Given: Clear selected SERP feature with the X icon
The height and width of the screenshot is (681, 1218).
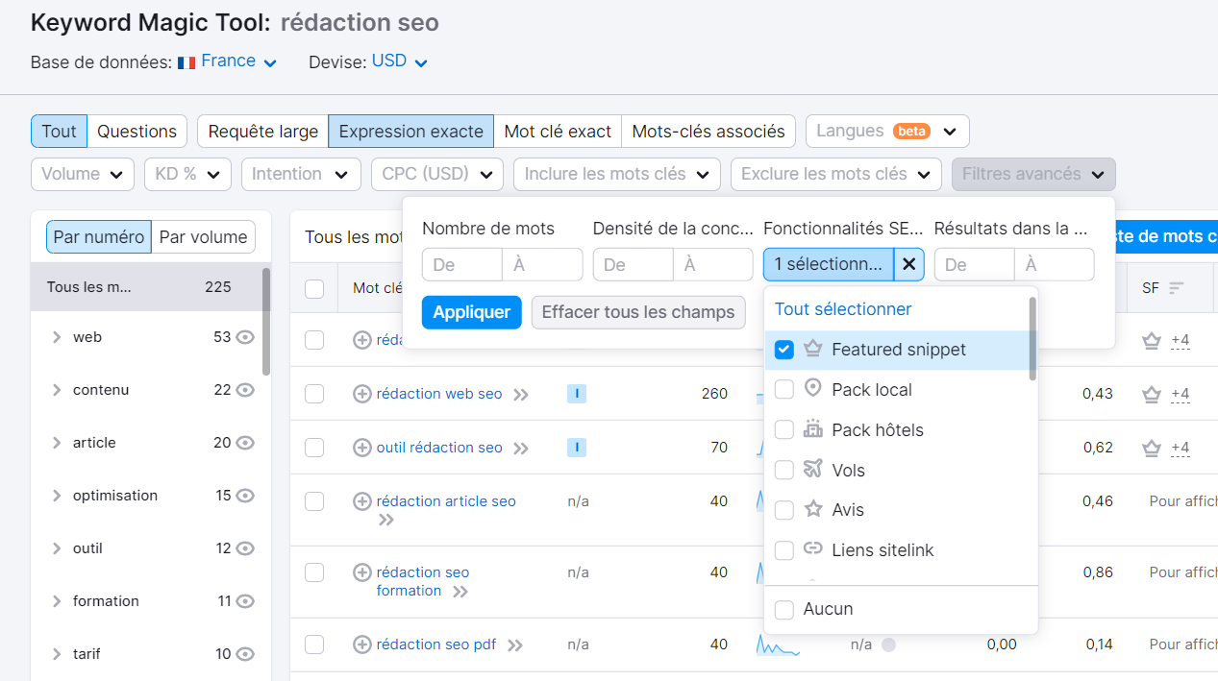Looking at the screenshot, I should [908, 264].
